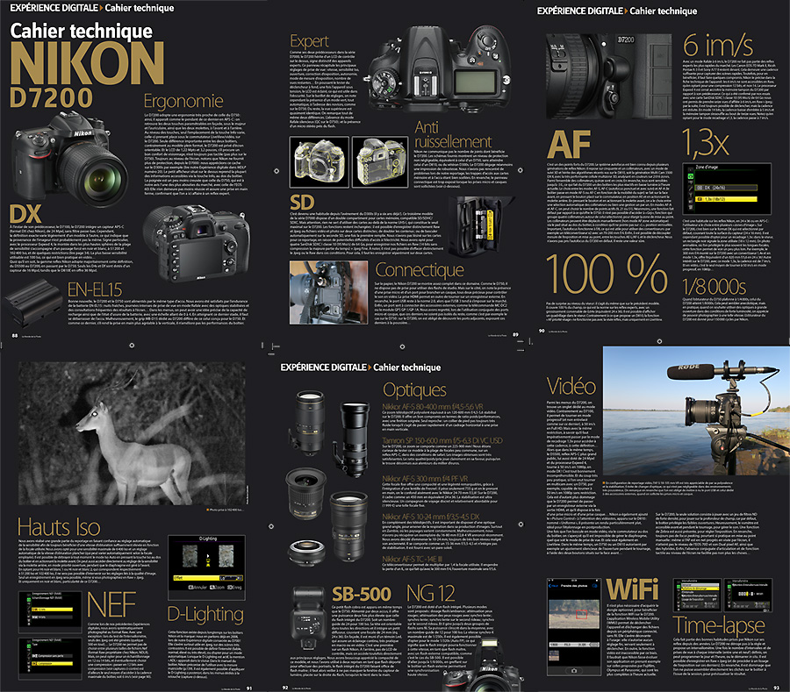Image resolution: width=790 pixels, height=692 pixels.
Task: Click the TC-14E III teleconverter image
Action: 307,553
